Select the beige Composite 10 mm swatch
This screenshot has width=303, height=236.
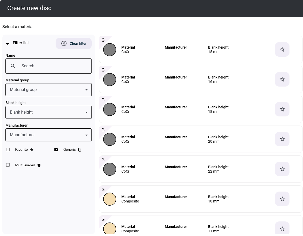[110, 199]
